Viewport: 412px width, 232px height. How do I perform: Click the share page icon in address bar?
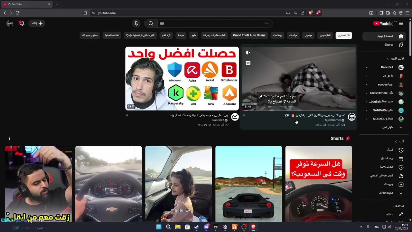coord(303,13)
